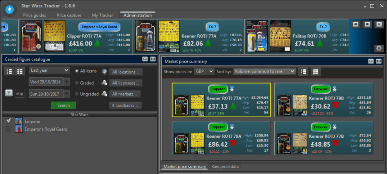Click star badge on Kenner ROTJ 79B card
Viewport: 387px width, 174px height.
tap(334, 89)
